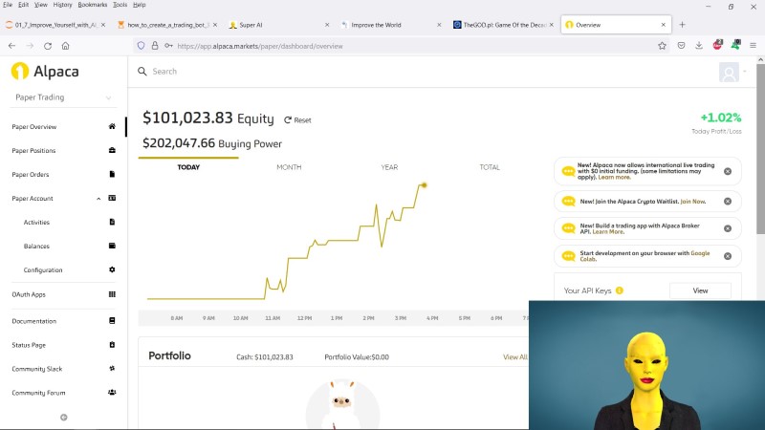Go to browser home page
The height and width of the screenshot is (430, 765).
click(x=65, y=46)
